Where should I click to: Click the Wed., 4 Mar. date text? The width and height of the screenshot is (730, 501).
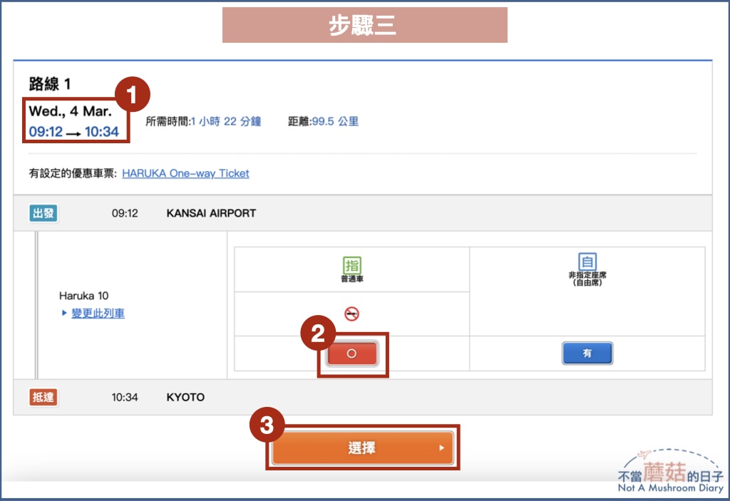69,113
